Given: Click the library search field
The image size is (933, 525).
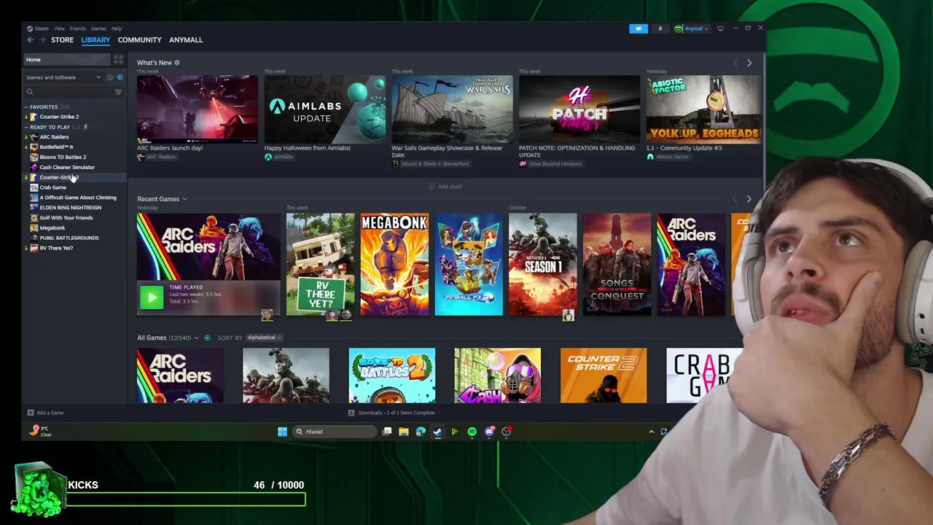Looking at the screenshot, I should coord(69,92).
